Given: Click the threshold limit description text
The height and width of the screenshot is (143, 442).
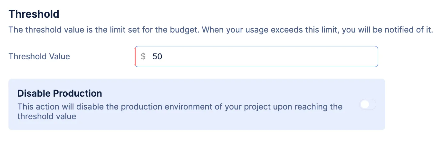Looking at the screenshot, I should [221, 30].
